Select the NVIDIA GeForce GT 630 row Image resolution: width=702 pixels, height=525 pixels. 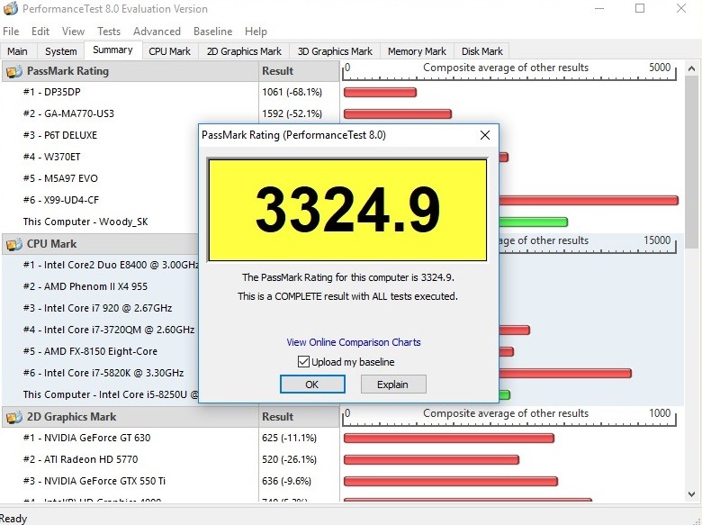tap(97, 438)
